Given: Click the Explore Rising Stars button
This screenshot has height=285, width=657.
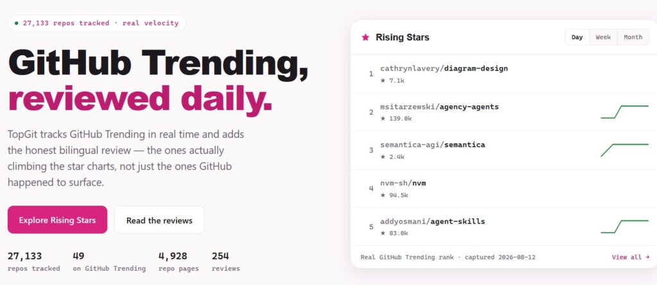Looking at the screenshot, I should (57, 220).
